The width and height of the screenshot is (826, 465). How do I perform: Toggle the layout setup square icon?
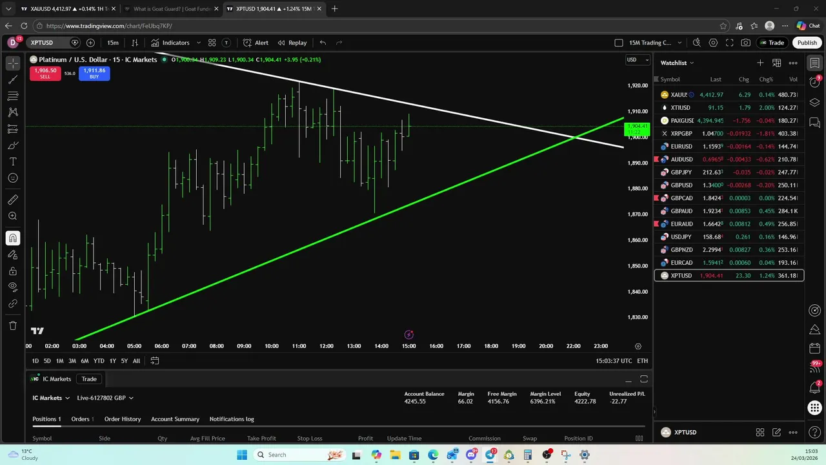pos(619,43)
